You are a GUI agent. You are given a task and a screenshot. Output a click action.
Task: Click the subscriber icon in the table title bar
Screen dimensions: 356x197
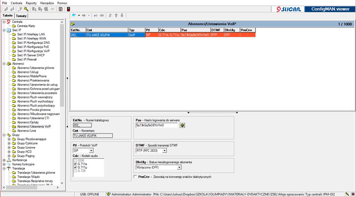click(x=73, y=24)
